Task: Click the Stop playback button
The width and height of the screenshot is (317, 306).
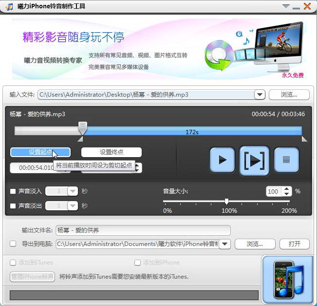Action: point(286,160)
